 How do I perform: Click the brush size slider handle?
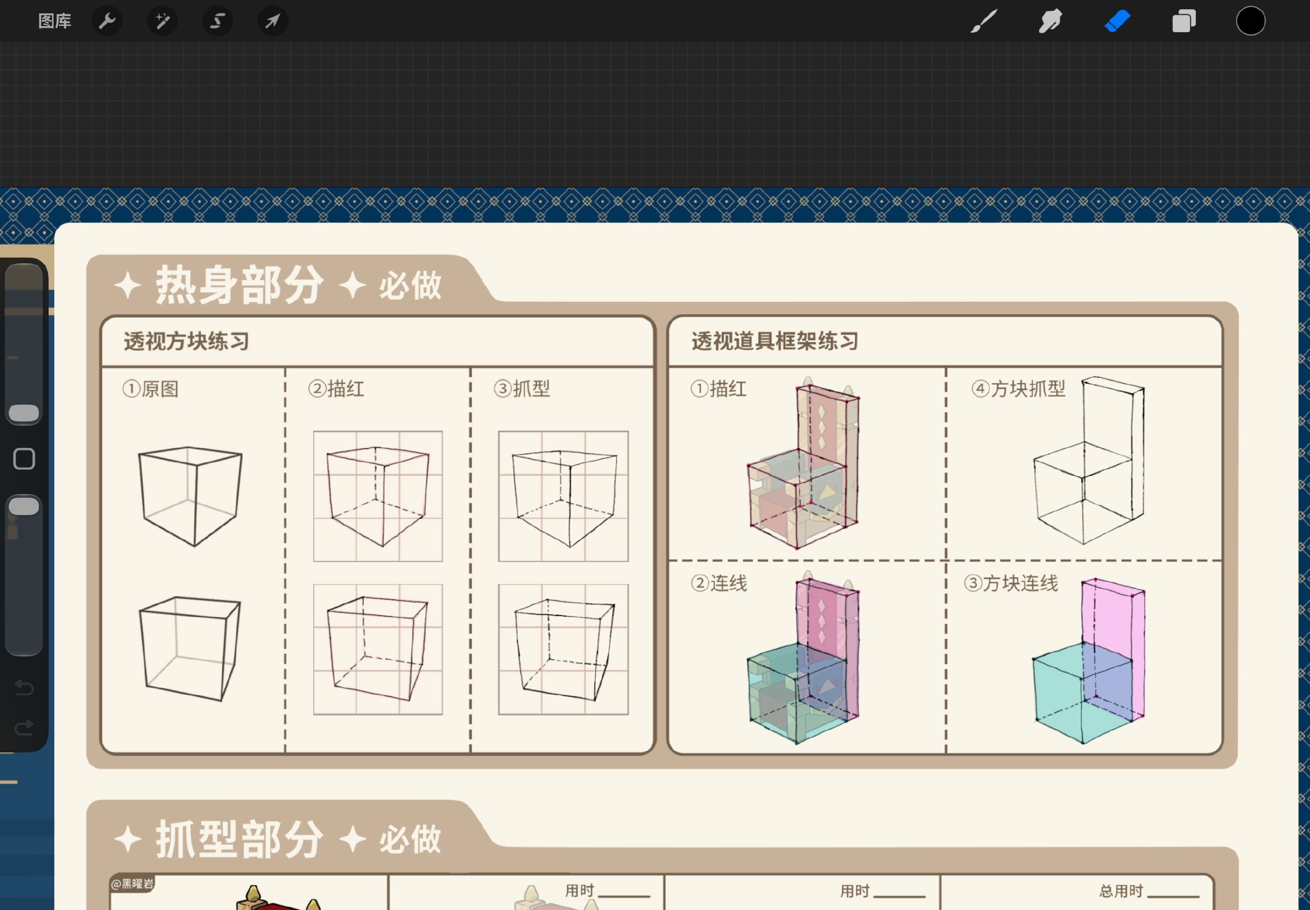(24, 413)
